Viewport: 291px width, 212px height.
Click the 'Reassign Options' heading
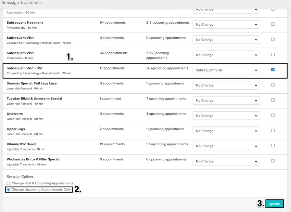pyautogui.click(x=20, y=176)
